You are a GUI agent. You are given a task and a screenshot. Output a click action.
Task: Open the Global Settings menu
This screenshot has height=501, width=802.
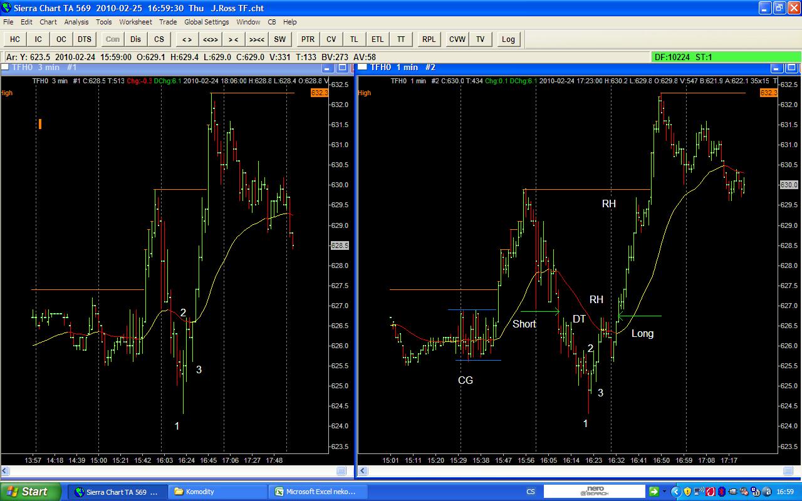pyautogui.click(x=207, y=22)
